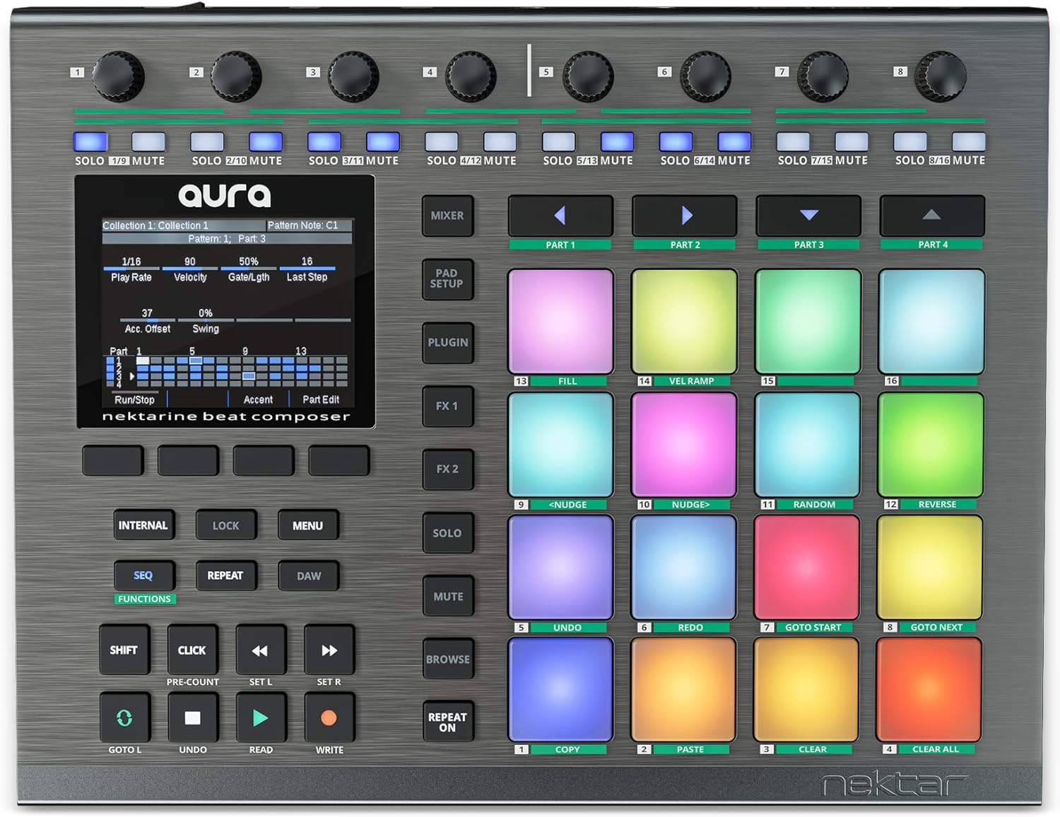Tap the COPY pad
The image size is (1060, 817).
[x=560, y=689]
